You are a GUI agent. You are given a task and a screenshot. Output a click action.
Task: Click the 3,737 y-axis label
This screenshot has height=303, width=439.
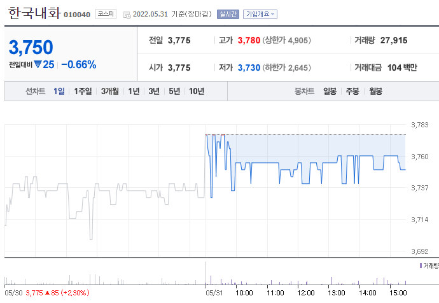tap(420, 188)
